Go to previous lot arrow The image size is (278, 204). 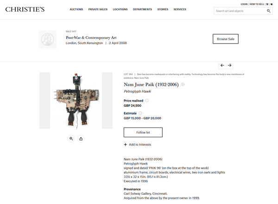coord(222,65)
